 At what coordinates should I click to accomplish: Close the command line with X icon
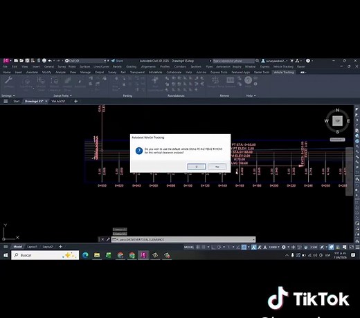[102, 239]
